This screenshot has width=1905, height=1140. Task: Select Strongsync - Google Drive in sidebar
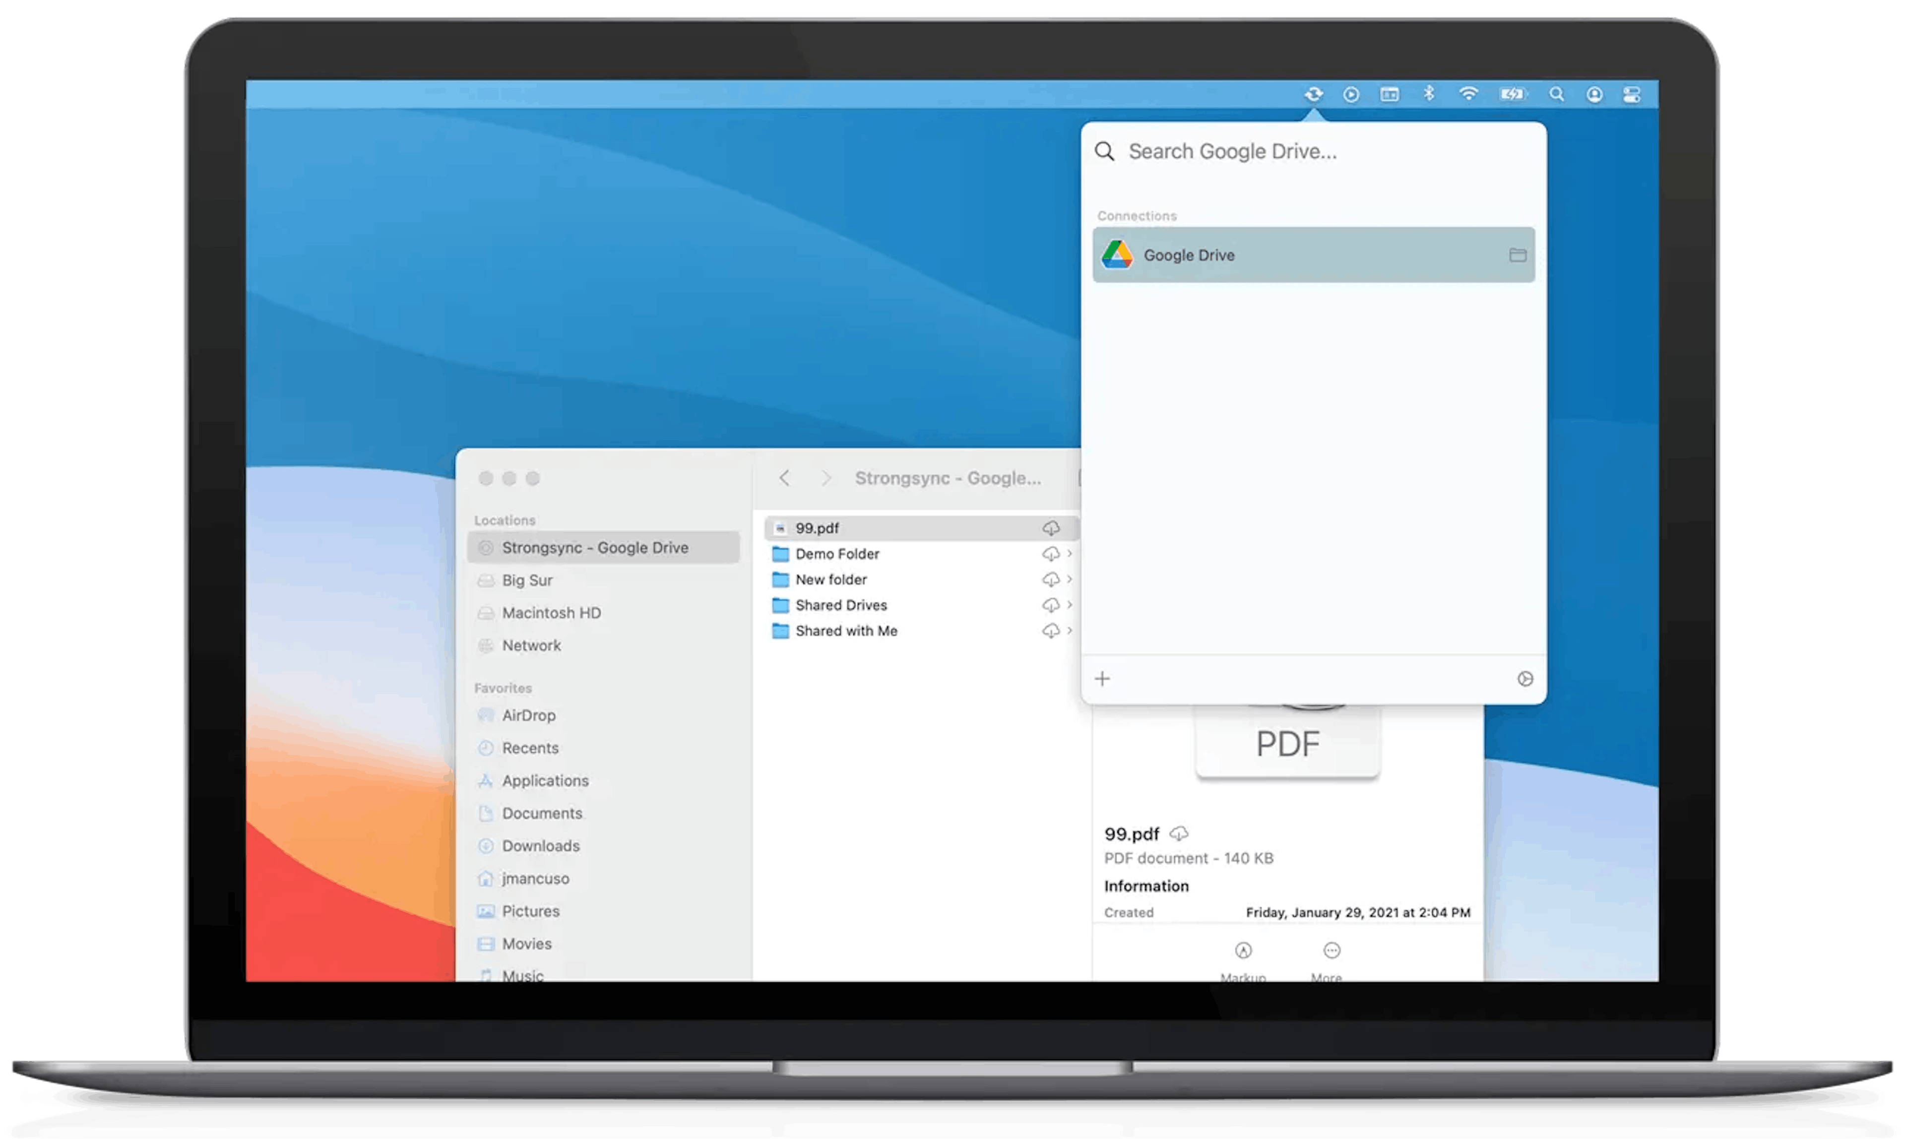tap(603, 548)
